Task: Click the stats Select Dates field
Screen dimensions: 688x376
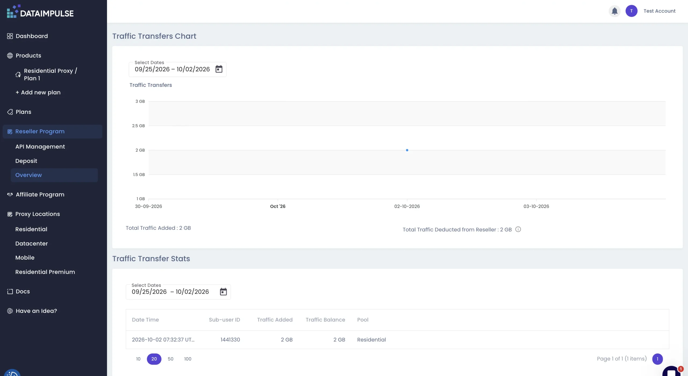Action: 178,292
